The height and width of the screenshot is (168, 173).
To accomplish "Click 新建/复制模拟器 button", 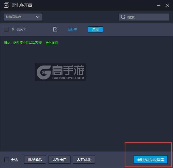I will click(x=151, y=160).
